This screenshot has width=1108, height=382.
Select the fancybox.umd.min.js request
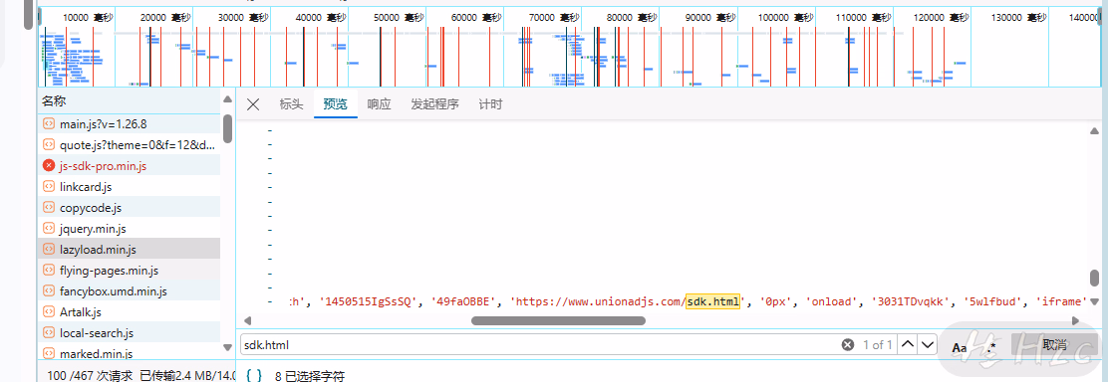pyautogui.click(x=130, y=290)
